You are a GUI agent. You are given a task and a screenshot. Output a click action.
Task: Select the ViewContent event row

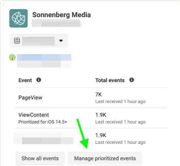[x=91, y=118]
